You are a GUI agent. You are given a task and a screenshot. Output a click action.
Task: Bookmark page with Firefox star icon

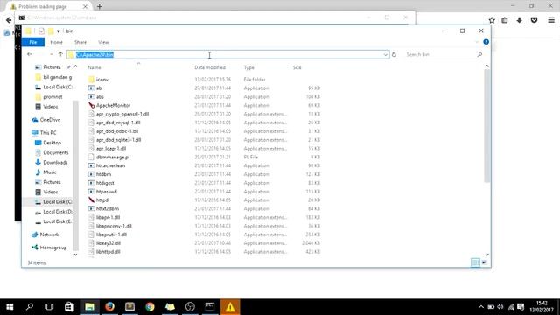492,20
